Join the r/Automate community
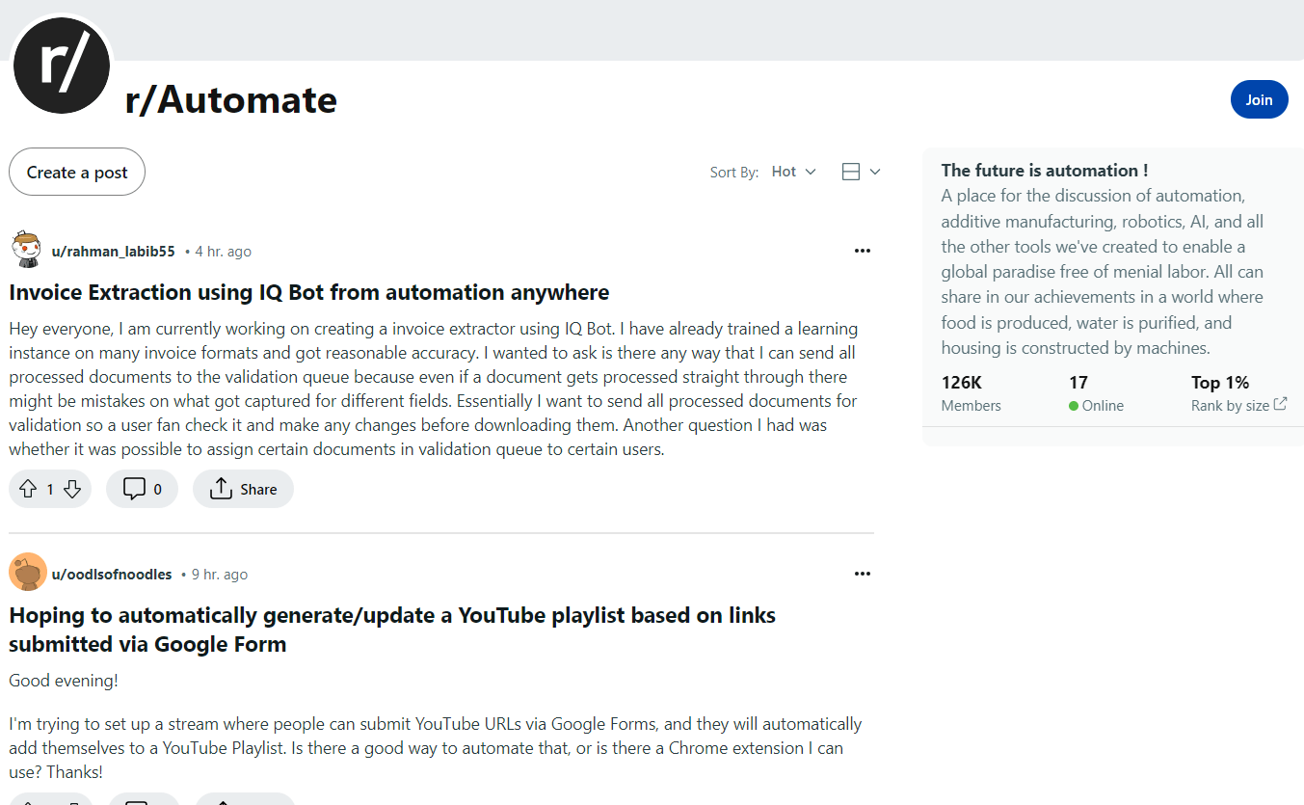This screenshot has height=805, width=1304. coord(1259,99)
